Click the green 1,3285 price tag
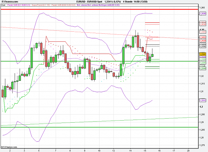 click(203, 62)
